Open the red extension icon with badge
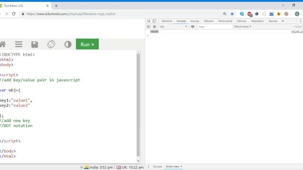Screen dimensions: 303x170 tap(250, 14)
